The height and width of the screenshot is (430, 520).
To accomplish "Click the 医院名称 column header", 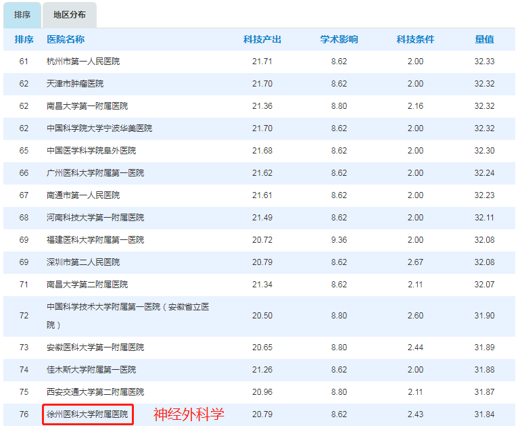I will (x=66, y=39).
